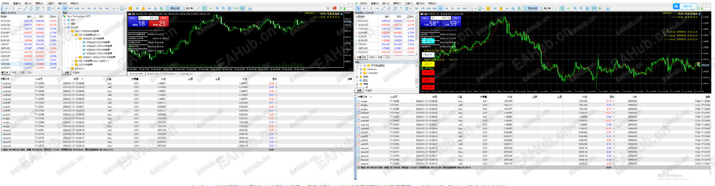Click zoom in magnifier in right window toolbar
Image resolution: width=715 pixels, height=186 pixels.
[x=575, y=8]
